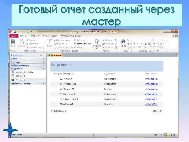Screen dimensions: 189x142
Task: Sort descending with По убыванию
Action: 61,44
